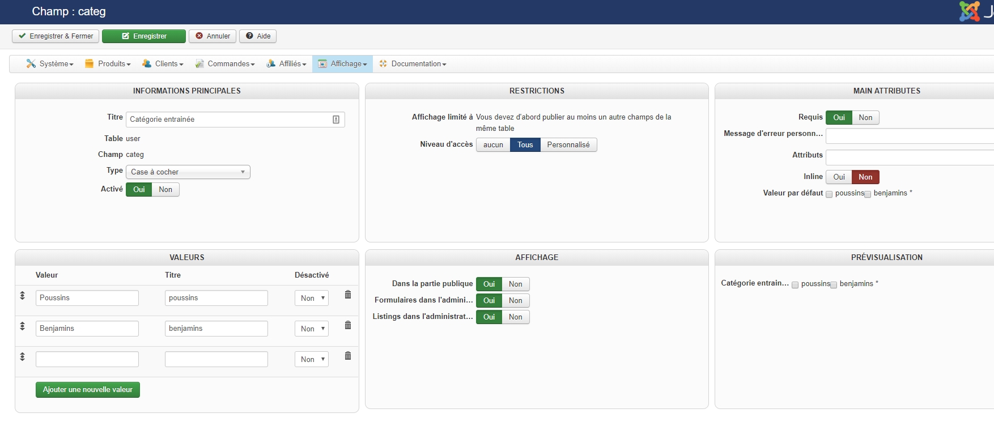The image size is (994, 430).
Task: Click the Commandes icon
Action: 199,63
